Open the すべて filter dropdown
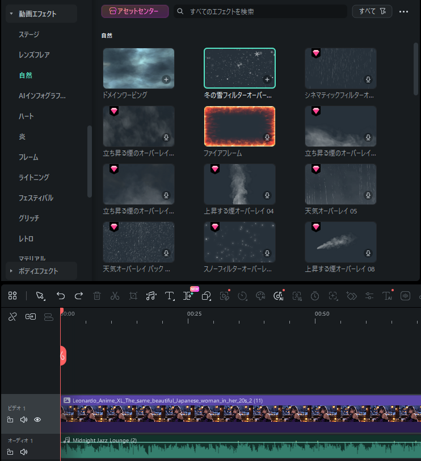The width and height of the screenshot is (421, 461). click(372, 11)
